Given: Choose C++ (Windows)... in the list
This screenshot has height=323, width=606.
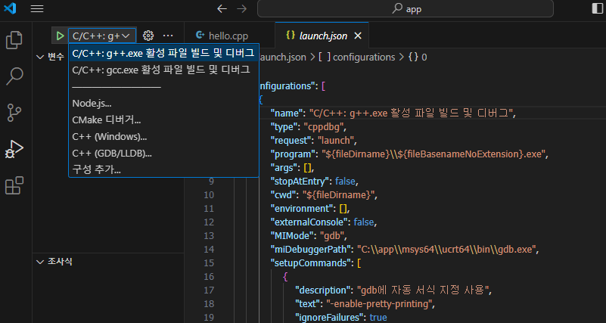Looking at the screenshot, I should pos(163,136).
